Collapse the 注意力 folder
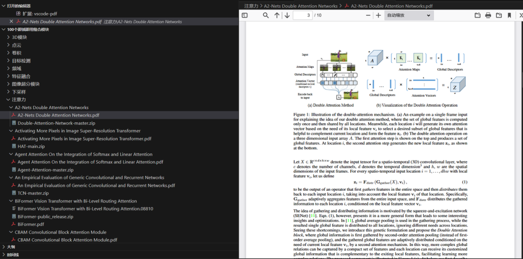 click(18, 99)
